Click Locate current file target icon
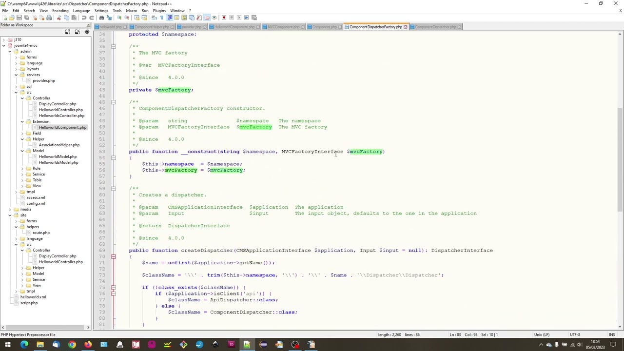Viewport: 624px width, 351px height. [87, 32]
